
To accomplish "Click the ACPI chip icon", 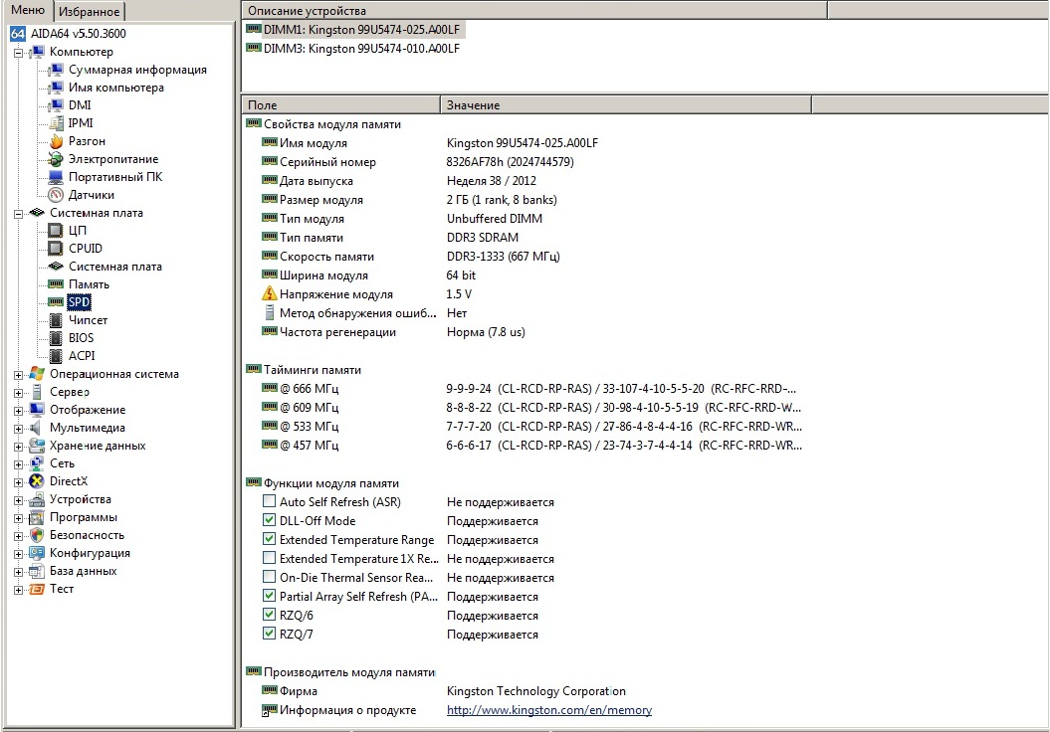I will (x=57, y=356).
